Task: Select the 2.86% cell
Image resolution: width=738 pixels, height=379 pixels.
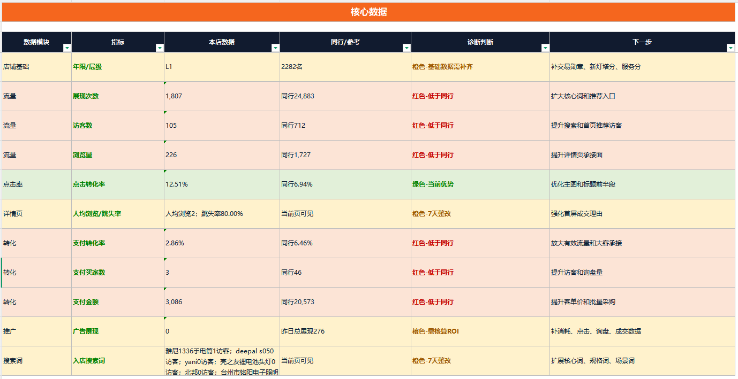Action: (222, 244)
